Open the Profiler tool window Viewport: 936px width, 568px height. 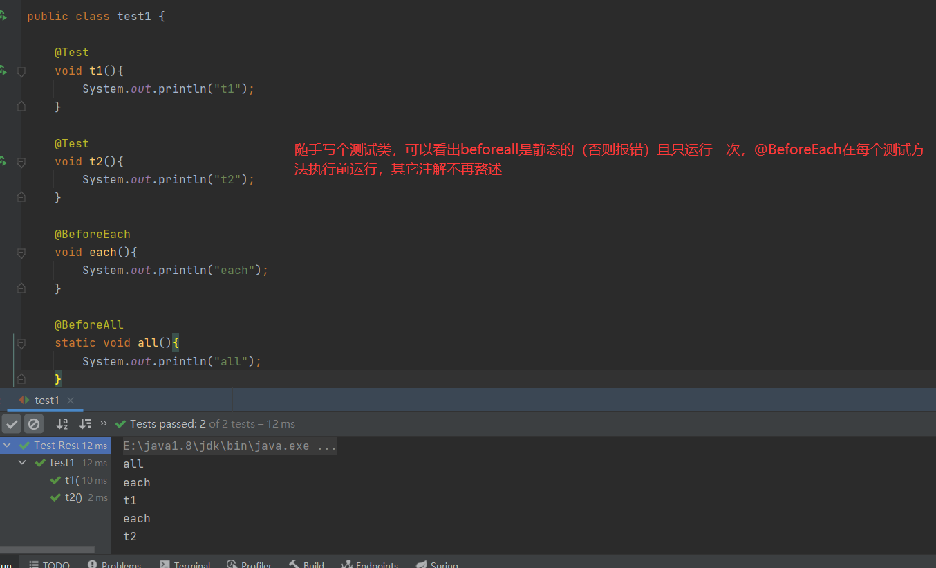pos(249,565)
